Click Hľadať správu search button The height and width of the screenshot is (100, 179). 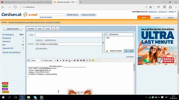pyautogui.click(x=72, y=15)
